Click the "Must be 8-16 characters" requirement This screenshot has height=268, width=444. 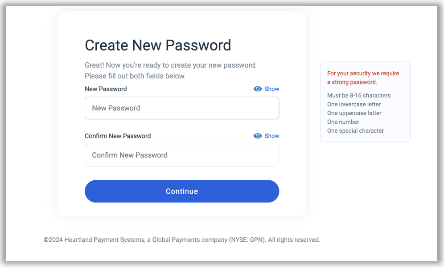(x=358, y=96)
